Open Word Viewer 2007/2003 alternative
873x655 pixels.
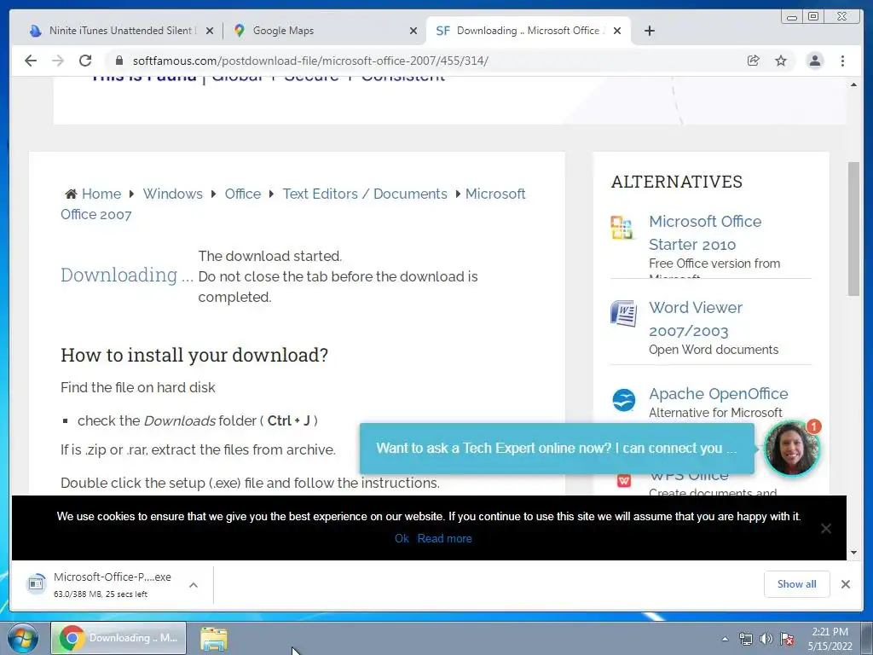696,319
